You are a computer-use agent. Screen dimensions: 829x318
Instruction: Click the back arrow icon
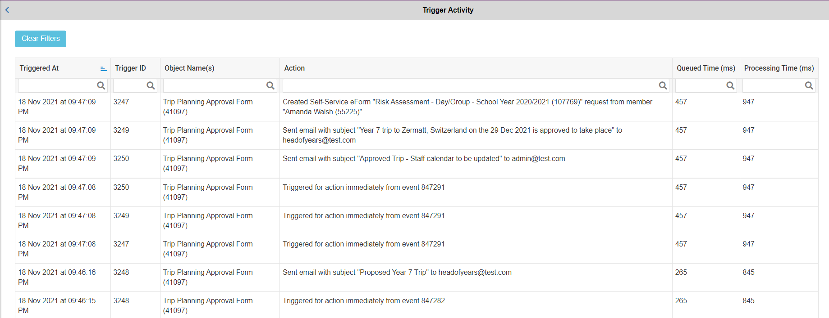(x=7, y=10)
